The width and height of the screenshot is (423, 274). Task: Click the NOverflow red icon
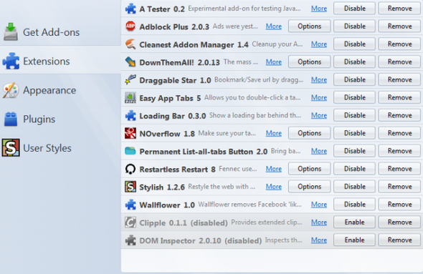[130, 133]
